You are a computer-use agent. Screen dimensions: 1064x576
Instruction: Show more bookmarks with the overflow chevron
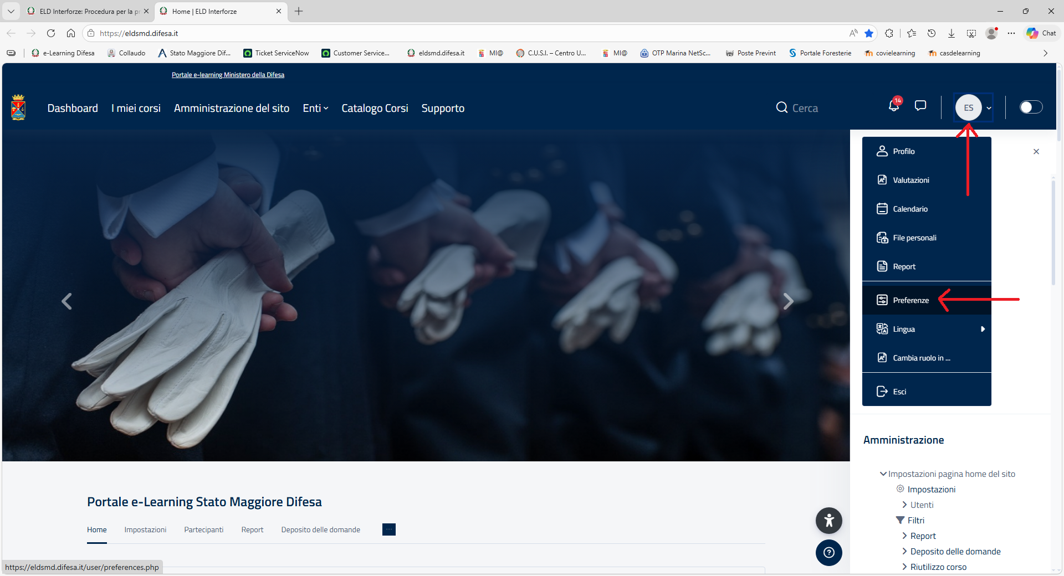coord(1046,53)
